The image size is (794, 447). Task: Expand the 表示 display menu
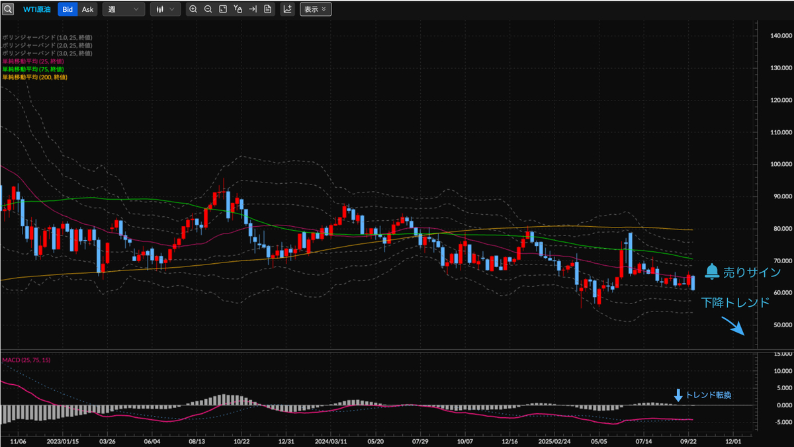pyautogui.click(x=316, y=9)
